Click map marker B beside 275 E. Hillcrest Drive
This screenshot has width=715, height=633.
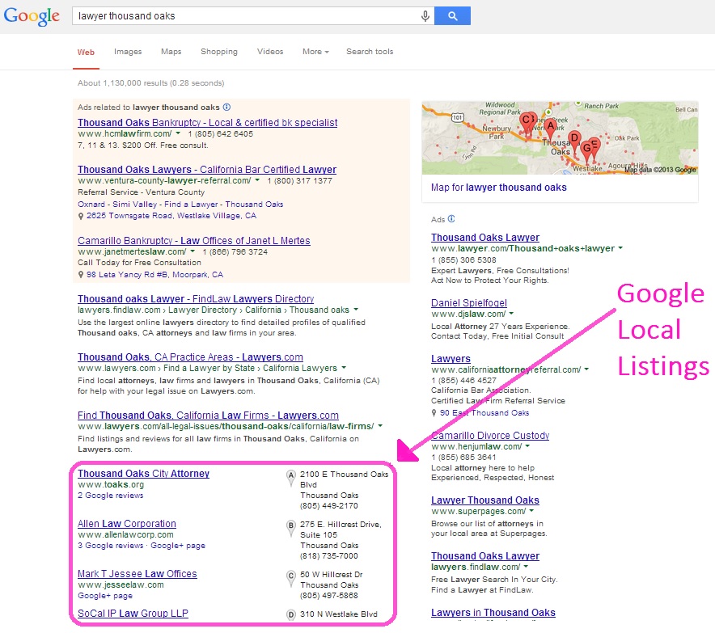[x=290, y=527]
